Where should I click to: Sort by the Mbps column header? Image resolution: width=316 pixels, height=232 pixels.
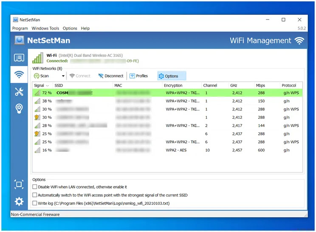267,85
